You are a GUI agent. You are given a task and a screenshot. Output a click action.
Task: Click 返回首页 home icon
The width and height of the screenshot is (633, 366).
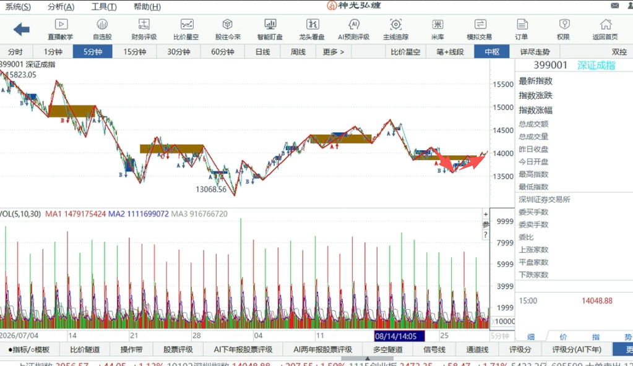coord(605,30)
